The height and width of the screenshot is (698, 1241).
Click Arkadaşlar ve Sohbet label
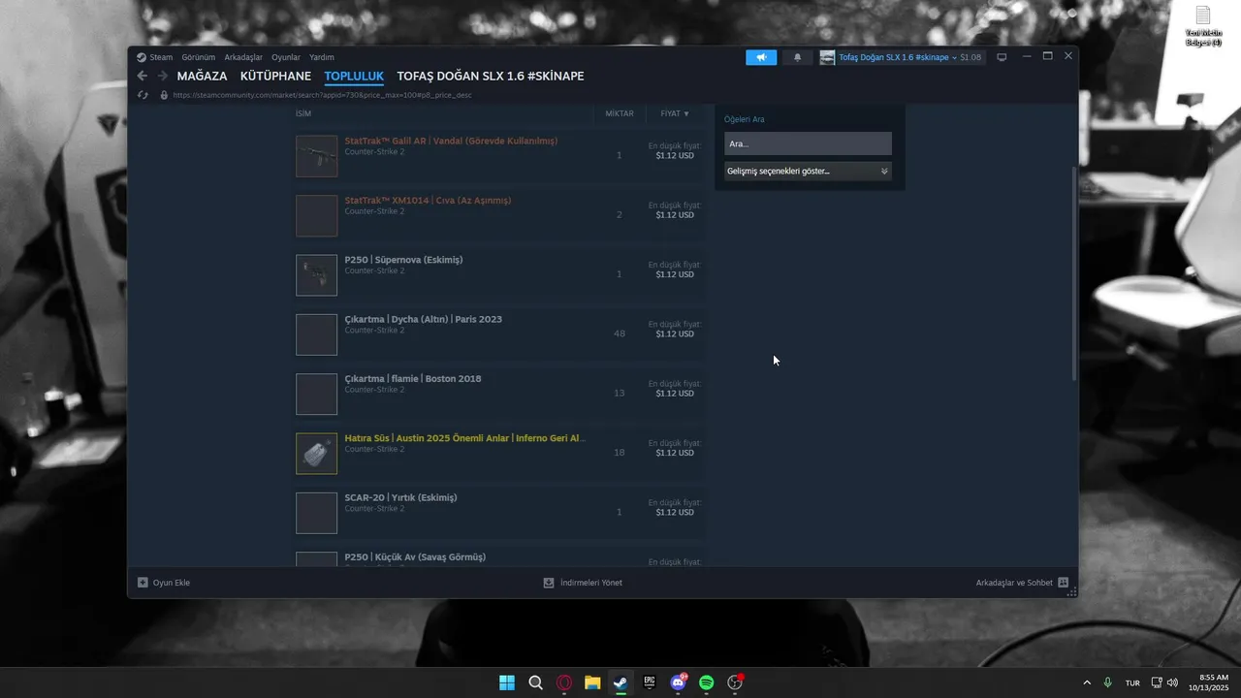click(1014, 583)
